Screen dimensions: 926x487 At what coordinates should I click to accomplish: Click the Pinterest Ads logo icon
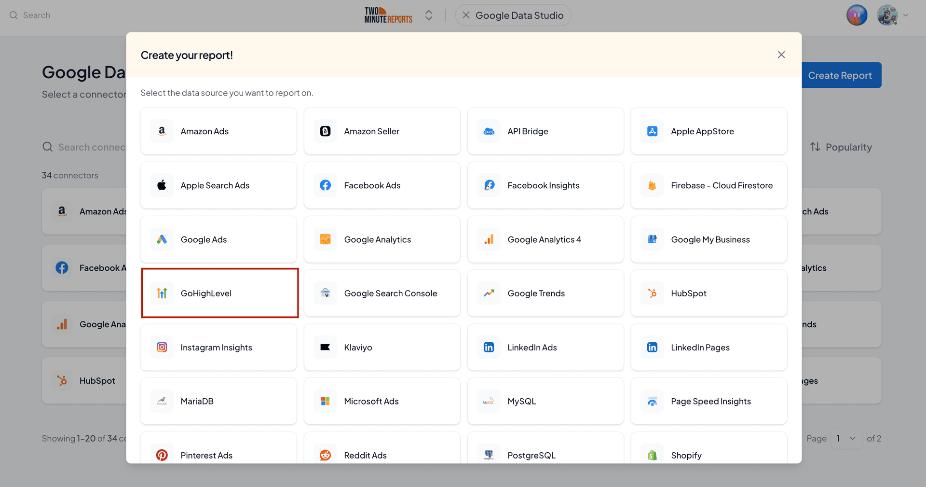(162, 455)
